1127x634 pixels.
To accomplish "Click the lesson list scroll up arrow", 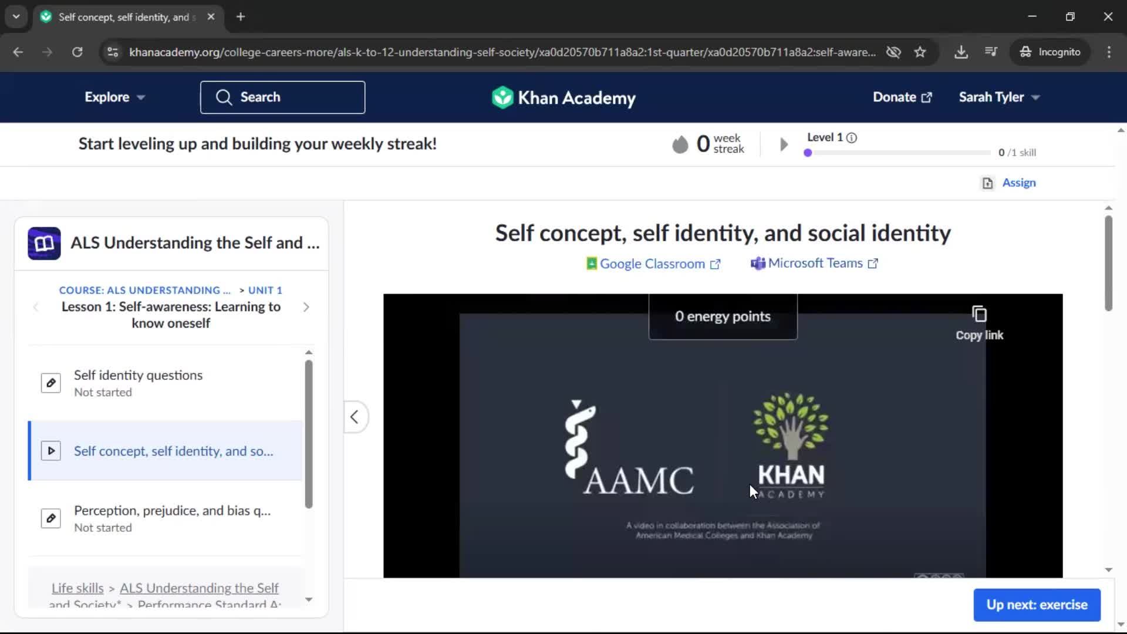I will click(x=309, y=352).
